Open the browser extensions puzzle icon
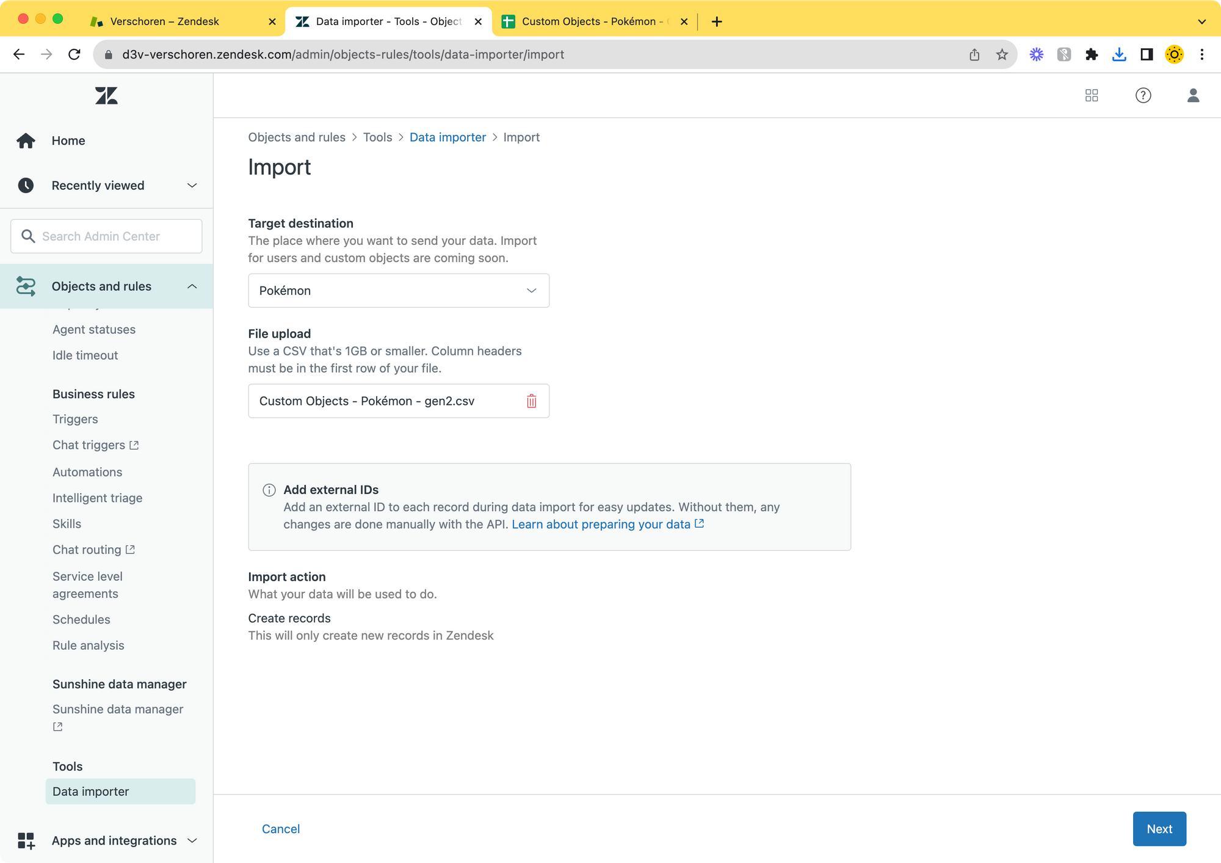Viewport: 1221px width, 863px height. tap(1092, 54)
